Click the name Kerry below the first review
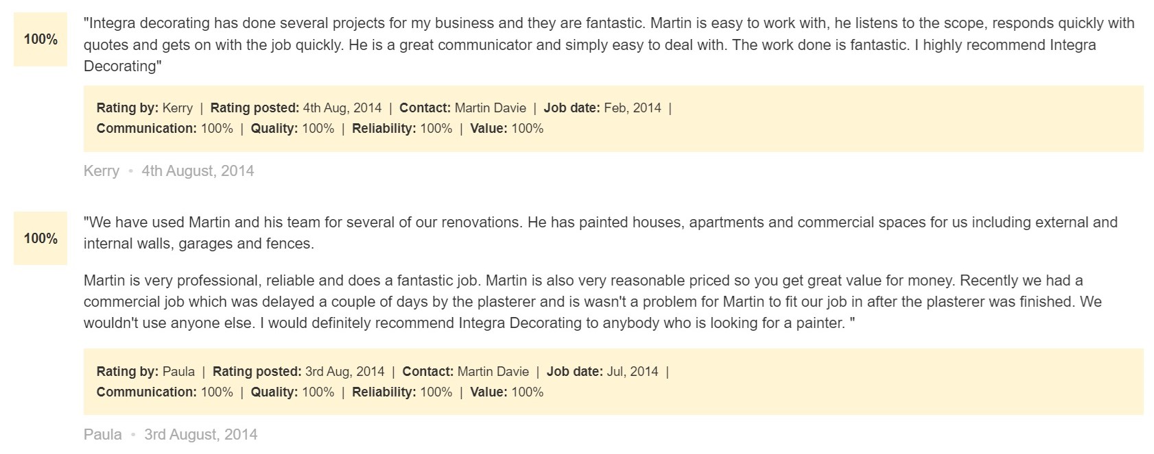The width and height of the screenshot is (1154, 454). [102, 171]
